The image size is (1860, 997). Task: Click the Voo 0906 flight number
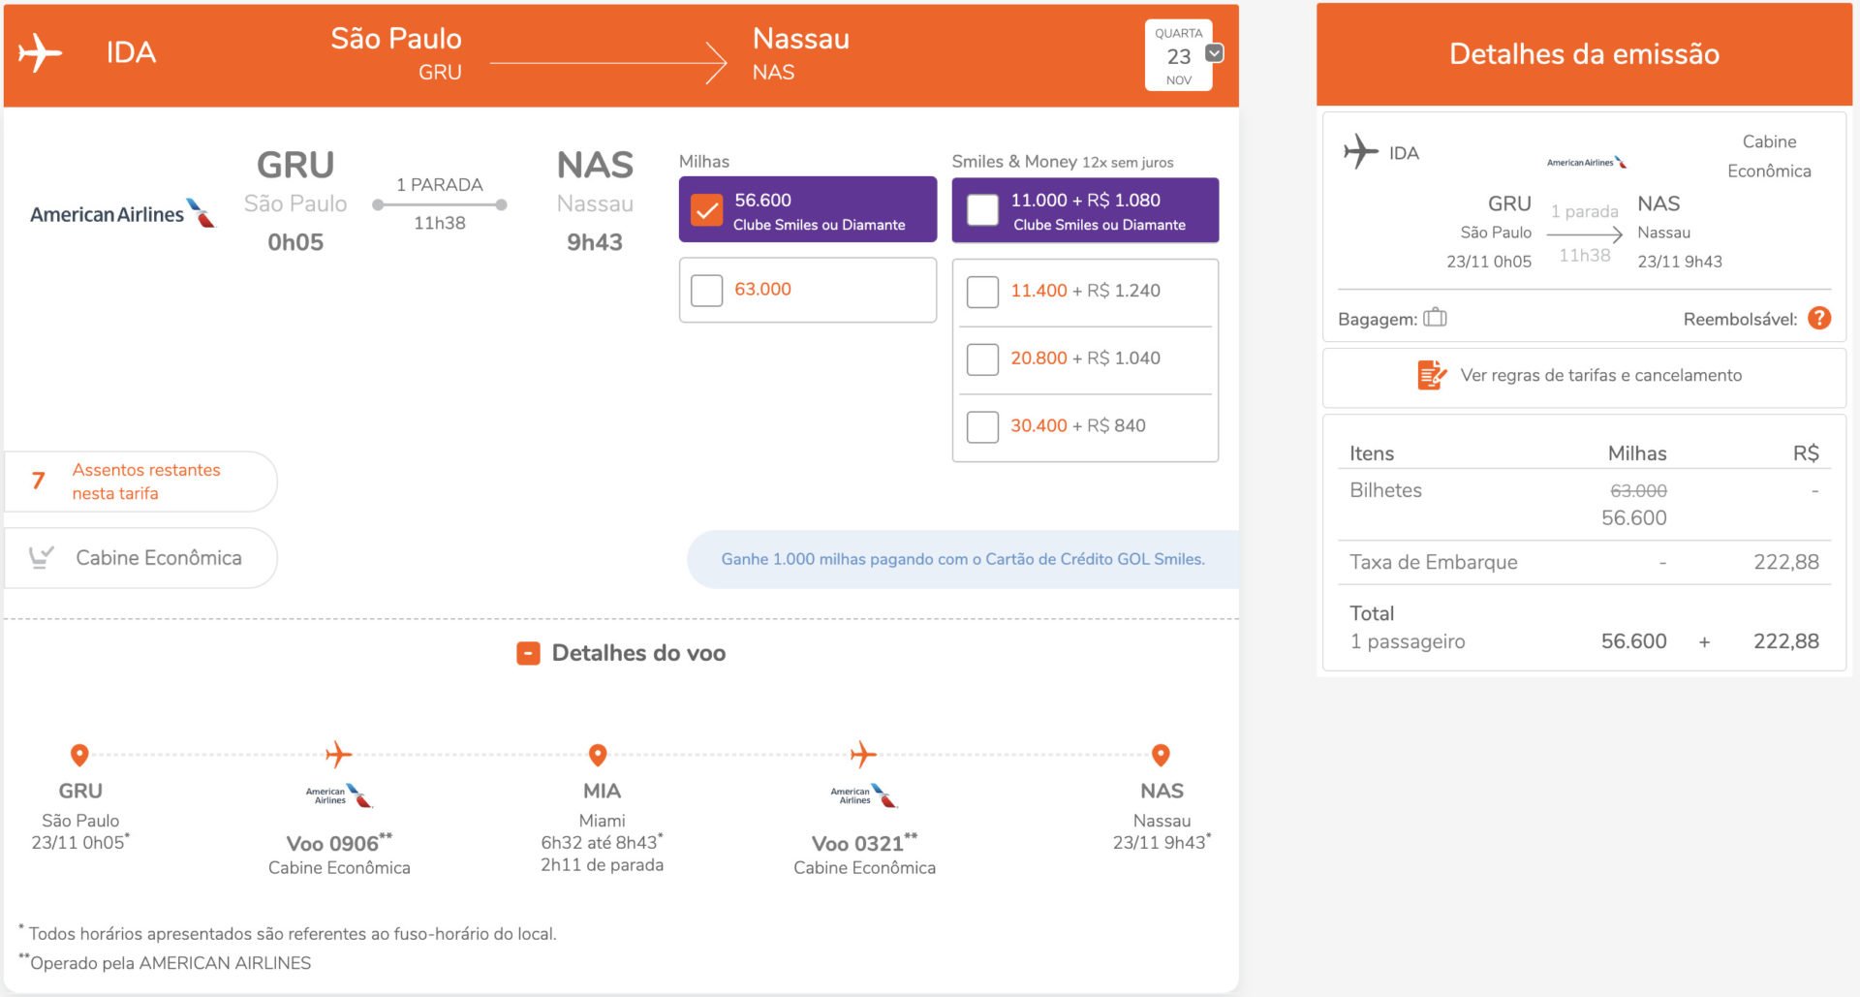[339, 843]
